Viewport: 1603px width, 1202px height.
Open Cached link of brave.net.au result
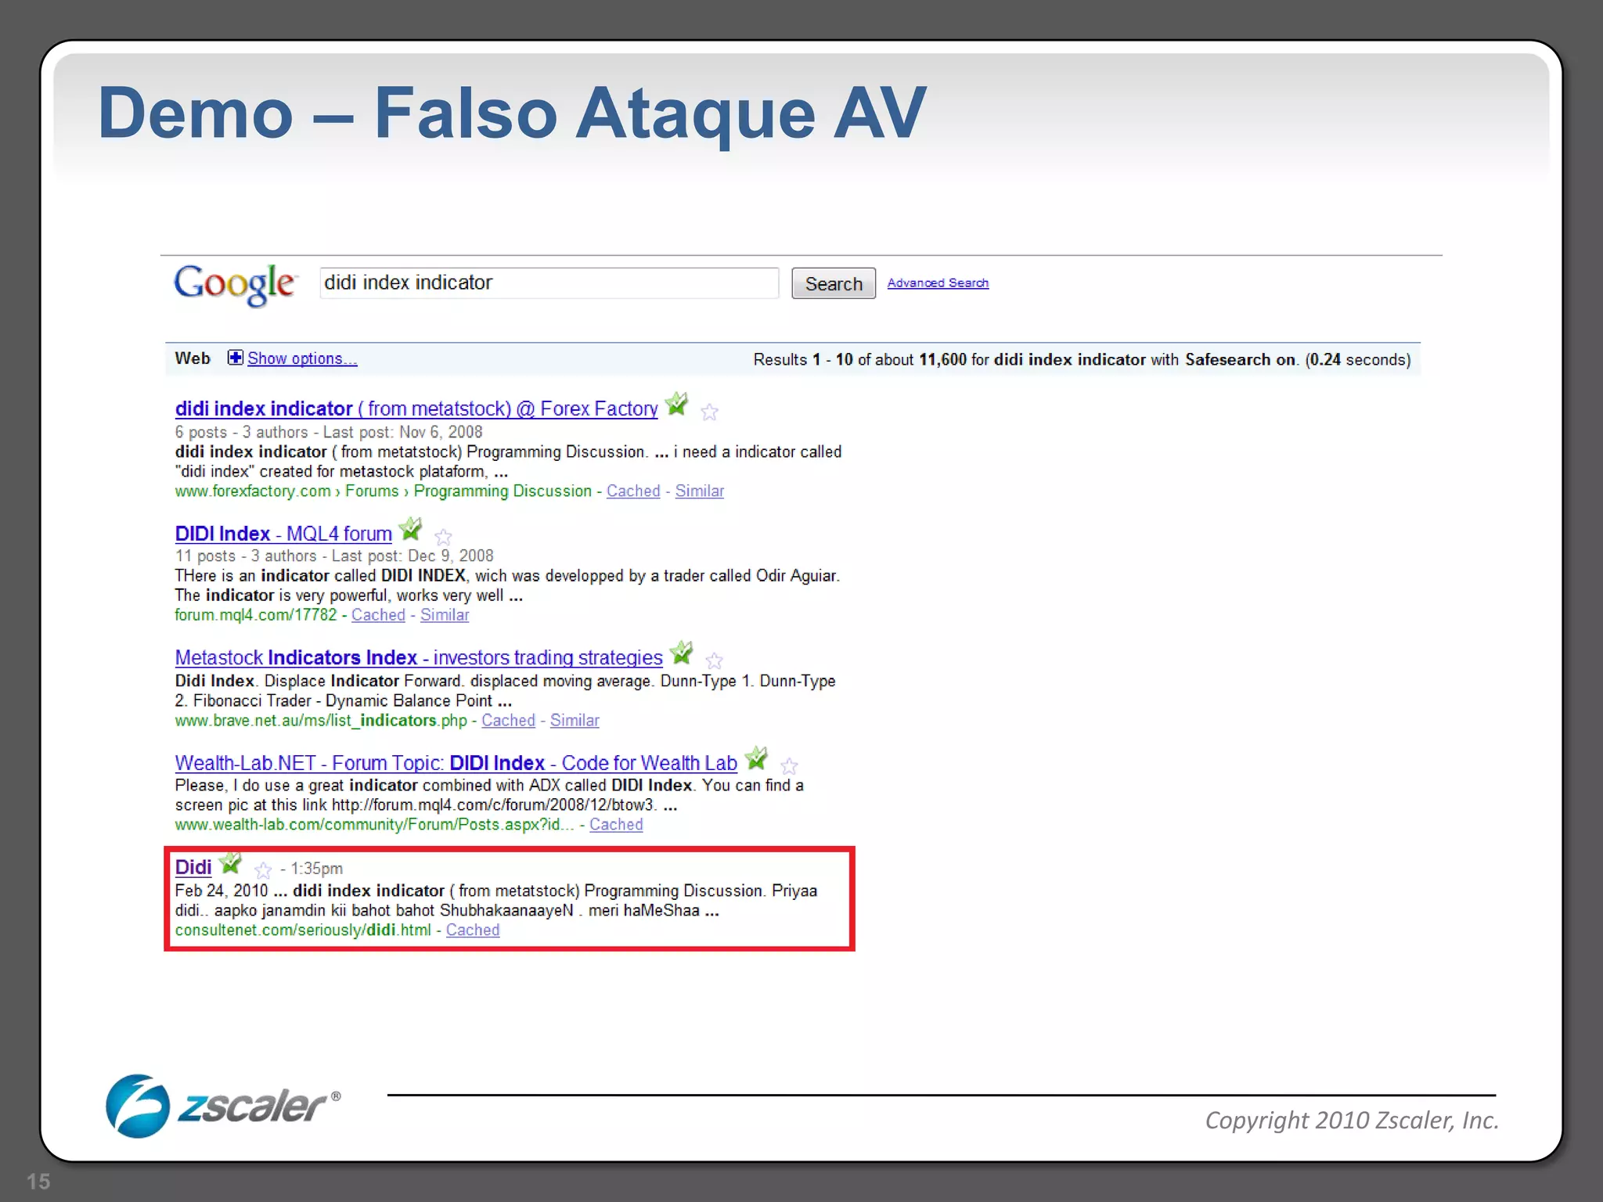[x=508, y=720]
